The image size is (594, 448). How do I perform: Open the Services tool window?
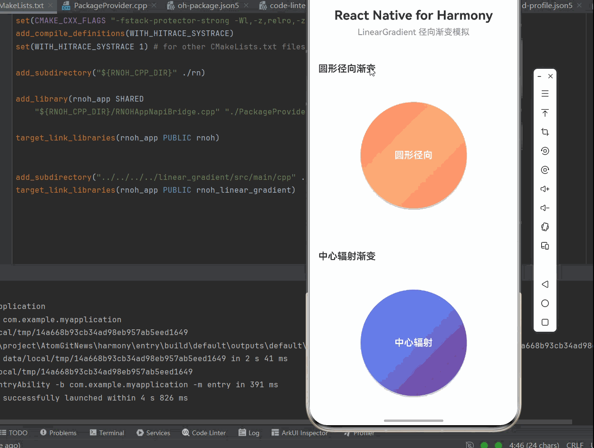153,433
